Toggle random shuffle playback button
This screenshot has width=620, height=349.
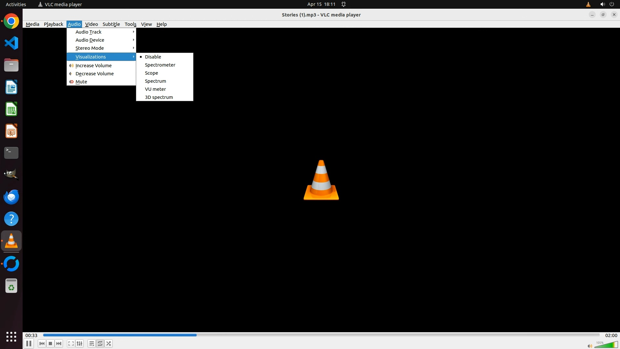109,344
